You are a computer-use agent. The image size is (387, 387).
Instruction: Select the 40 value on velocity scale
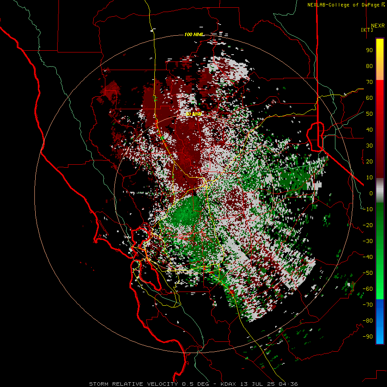coord(369,130)
